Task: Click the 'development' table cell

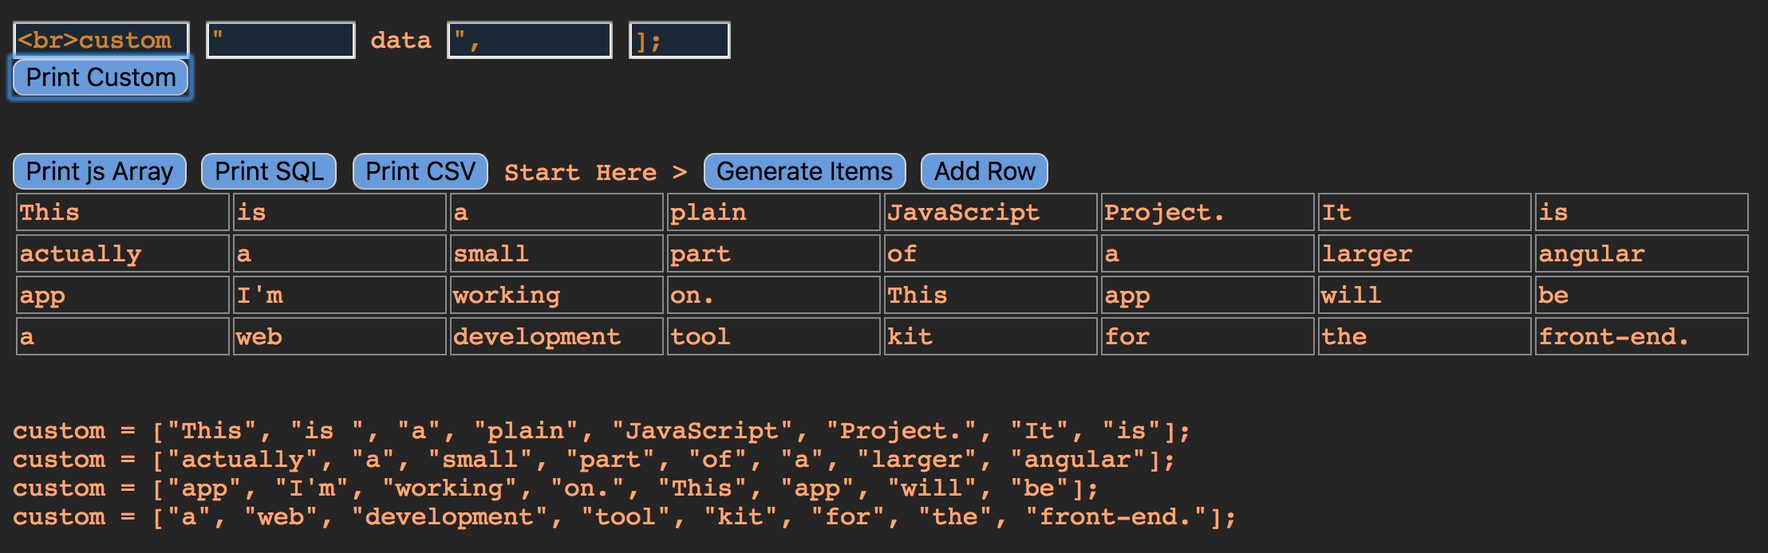Action: 556,336
